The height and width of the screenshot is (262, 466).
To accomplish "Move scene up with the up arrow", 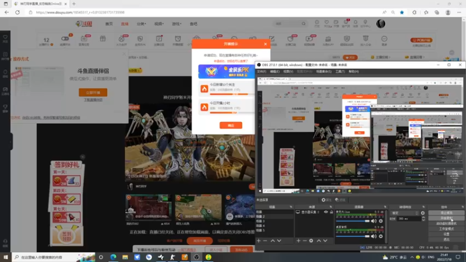I will (273, 240).
